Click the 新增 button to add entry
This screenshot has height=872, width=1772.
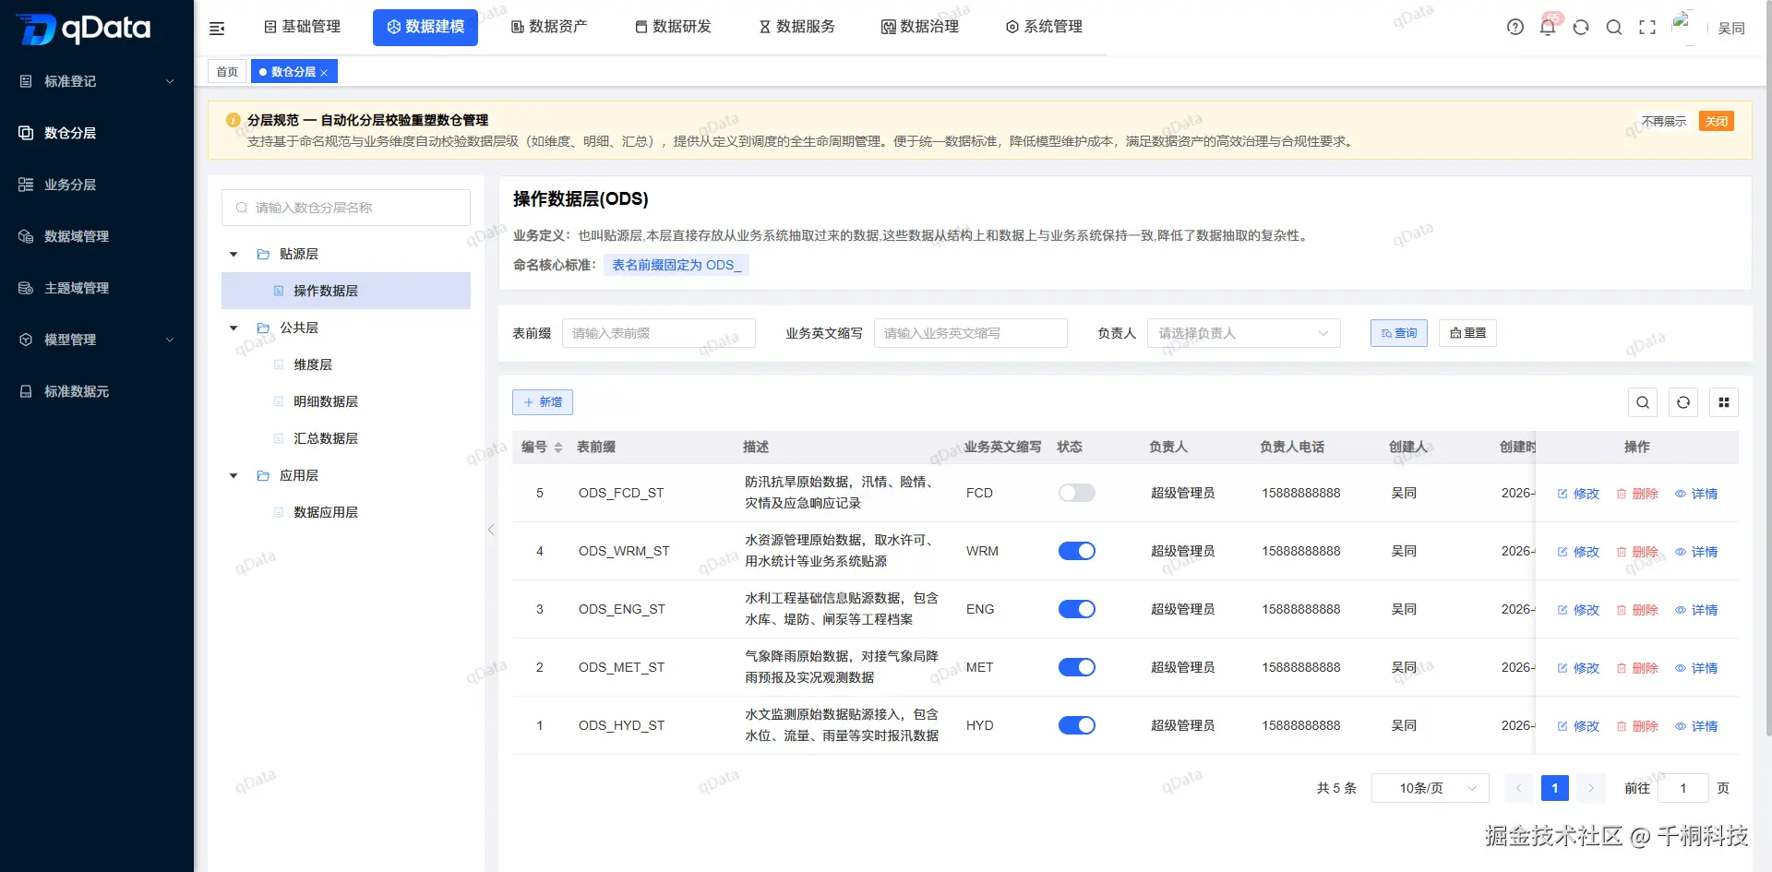[x=543, y=402]
